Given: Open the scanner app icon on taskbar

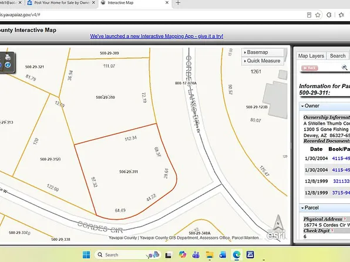Looking at the screenshot, I should [x=250, y=254].
